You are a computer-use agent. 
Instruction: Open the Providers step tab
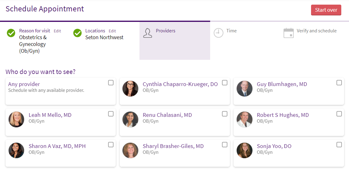coord(175,41)
